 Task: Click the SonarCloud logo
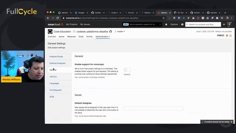[x=55, y=24]
